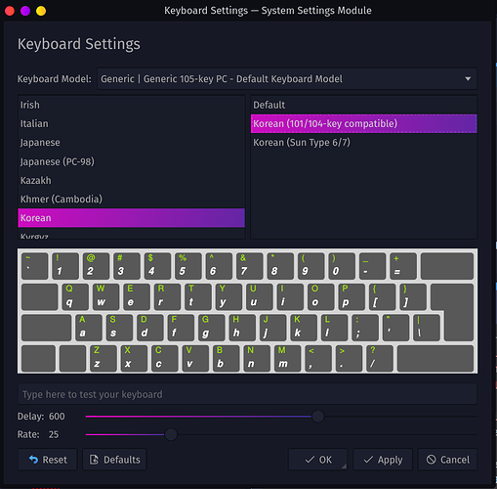
Task: Click the Delay slider handle
Action: [318, 417]
